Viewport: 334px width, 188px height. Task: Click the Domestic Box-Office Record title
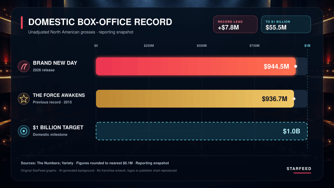tap(100, 22)
